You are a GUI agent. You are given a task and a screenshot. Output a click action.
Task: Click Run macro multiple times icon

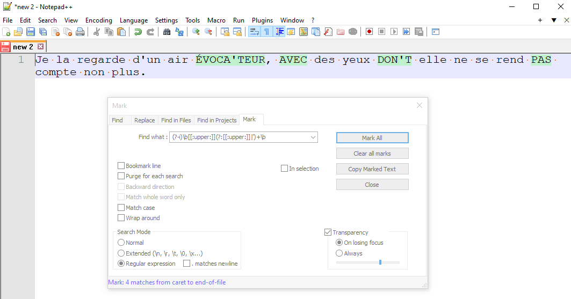(x=407, y=32)
